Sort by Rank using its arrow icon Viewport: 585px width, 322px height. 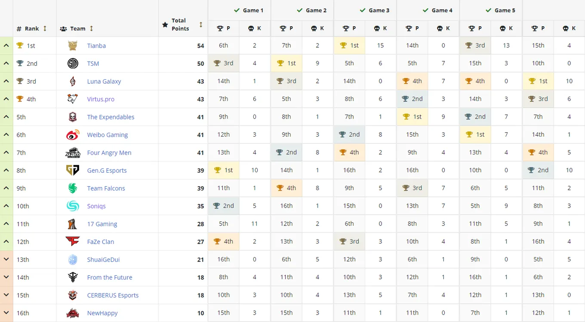(45, 28)
